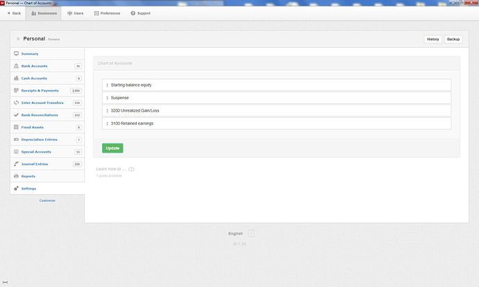The width and height of the screenshot is (479, 287).
Task: Click the Bank Reconciliations checkmark icon
Action: [16, 115]
